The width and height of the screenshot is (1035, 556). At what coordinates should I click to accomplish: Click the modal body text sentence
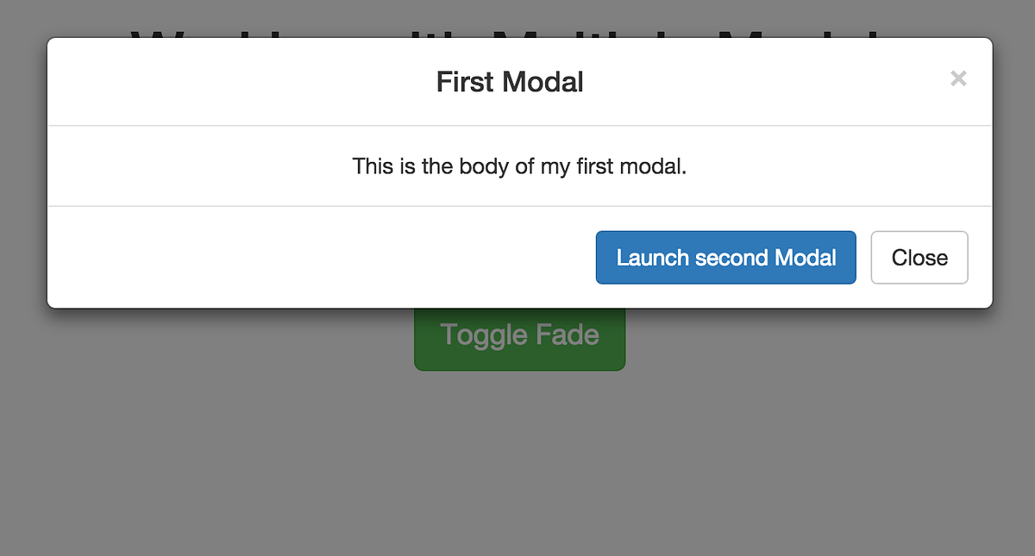click(519, 166)
